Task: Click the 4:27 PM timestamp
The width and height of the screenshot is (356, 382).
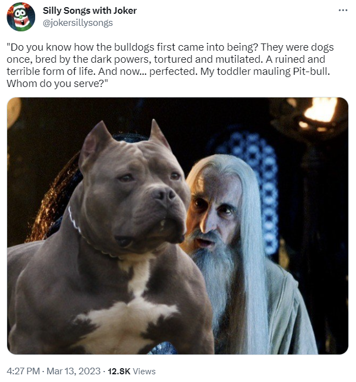Action: click(23, 371)
